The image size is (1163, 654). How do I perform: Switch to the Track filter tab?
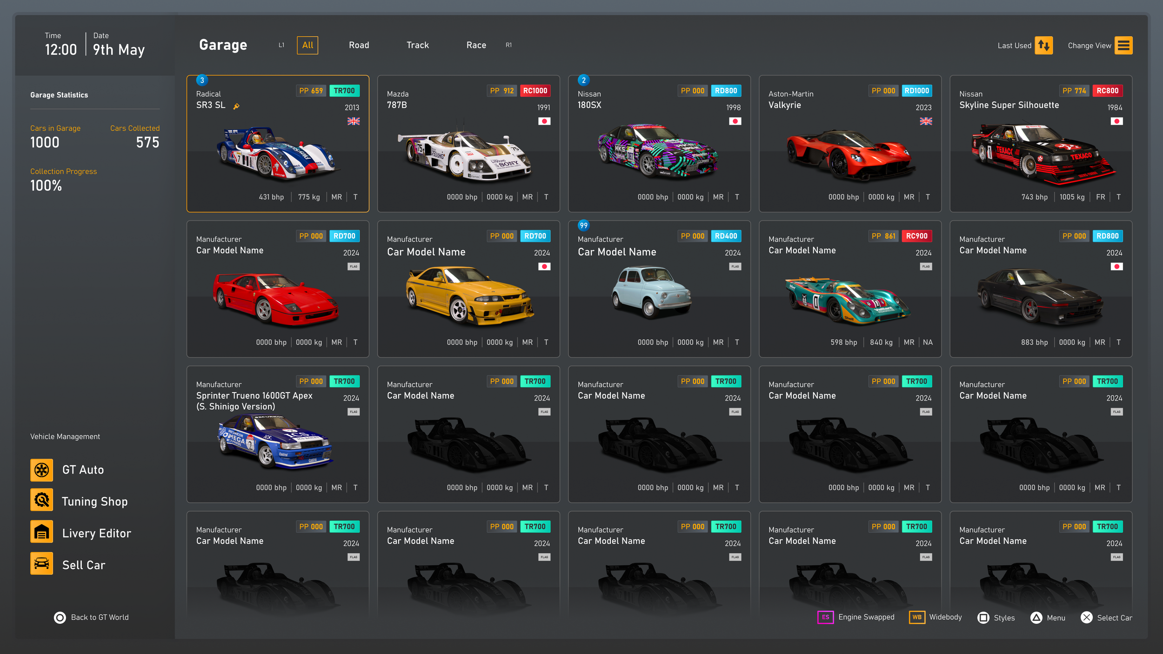pyautogui.click(x=417, y=45)
